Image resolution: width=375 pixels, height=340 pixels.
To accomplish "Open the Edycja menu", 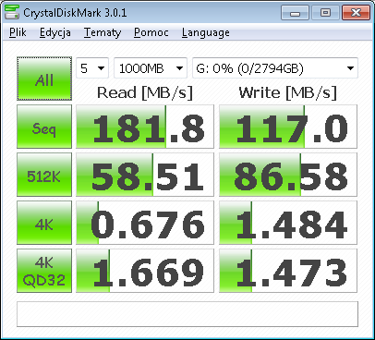I will [x=55, y=32].
